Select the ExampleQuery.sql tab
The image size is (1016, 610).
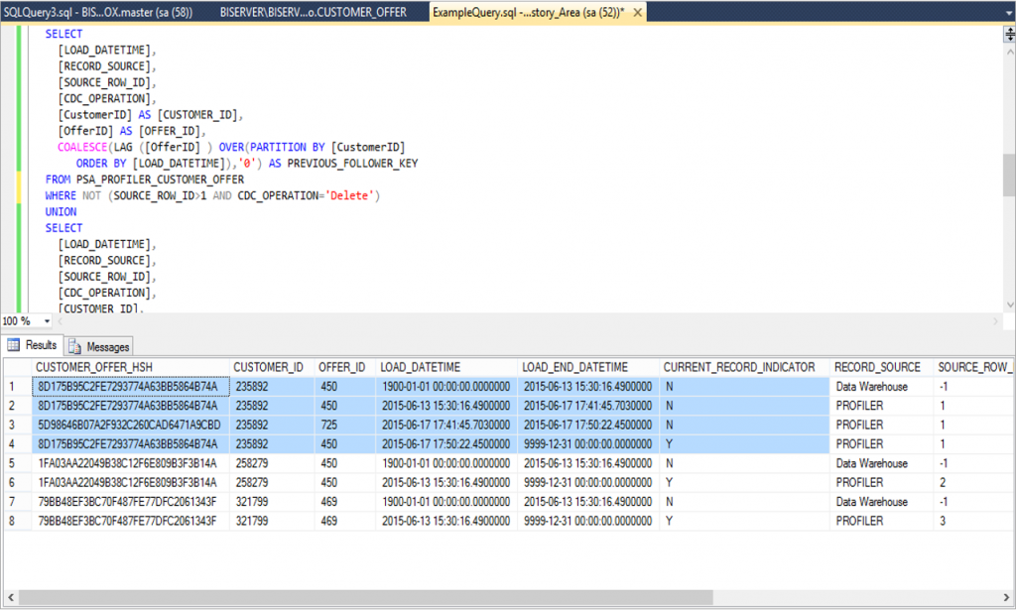[529, 12]
